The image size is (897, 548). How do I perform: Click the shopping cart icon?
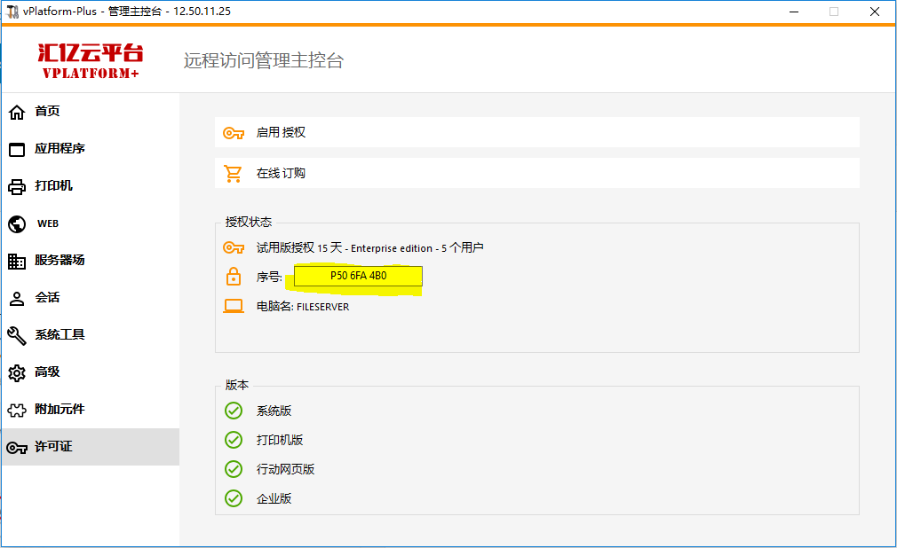coord(234,173)
